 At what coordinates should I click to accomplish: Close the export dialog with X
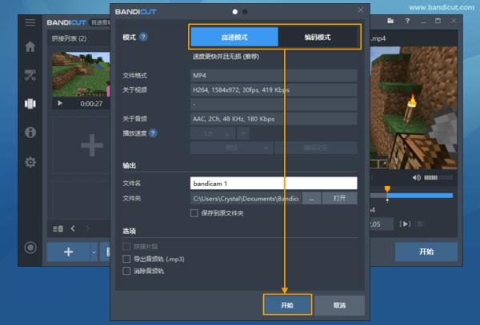[361, 10]
